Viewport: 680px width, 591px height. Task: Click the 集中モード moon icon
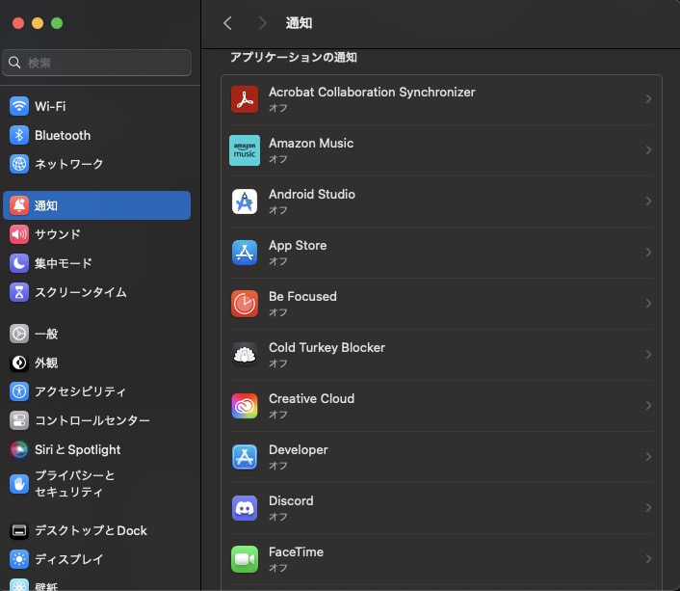pos(19,263)
